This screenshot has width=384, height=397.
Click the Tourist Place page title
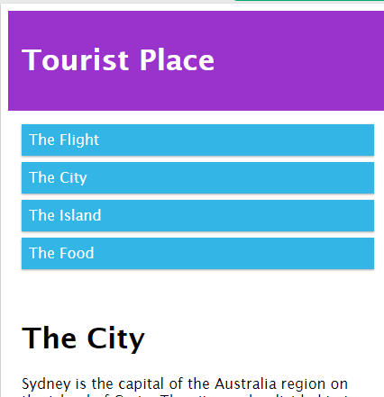click(118, 60)
